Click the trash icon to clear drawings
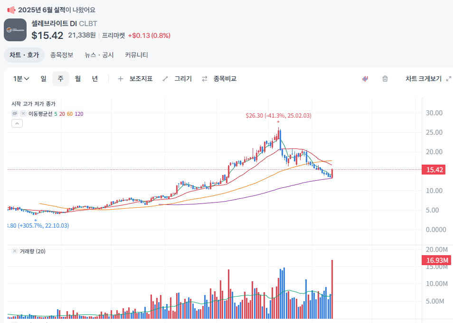The height and width of the screenshot is (323, 453). click(x=385, y=79)
